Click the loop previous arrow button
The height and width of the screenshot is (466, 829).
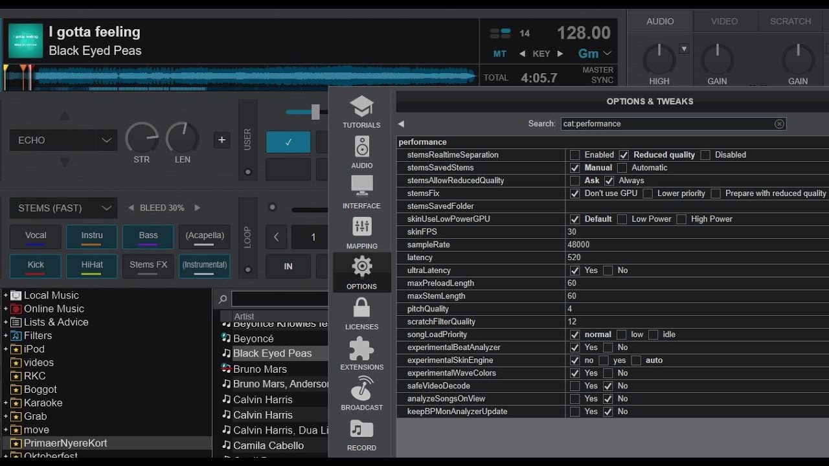(276, 237)
